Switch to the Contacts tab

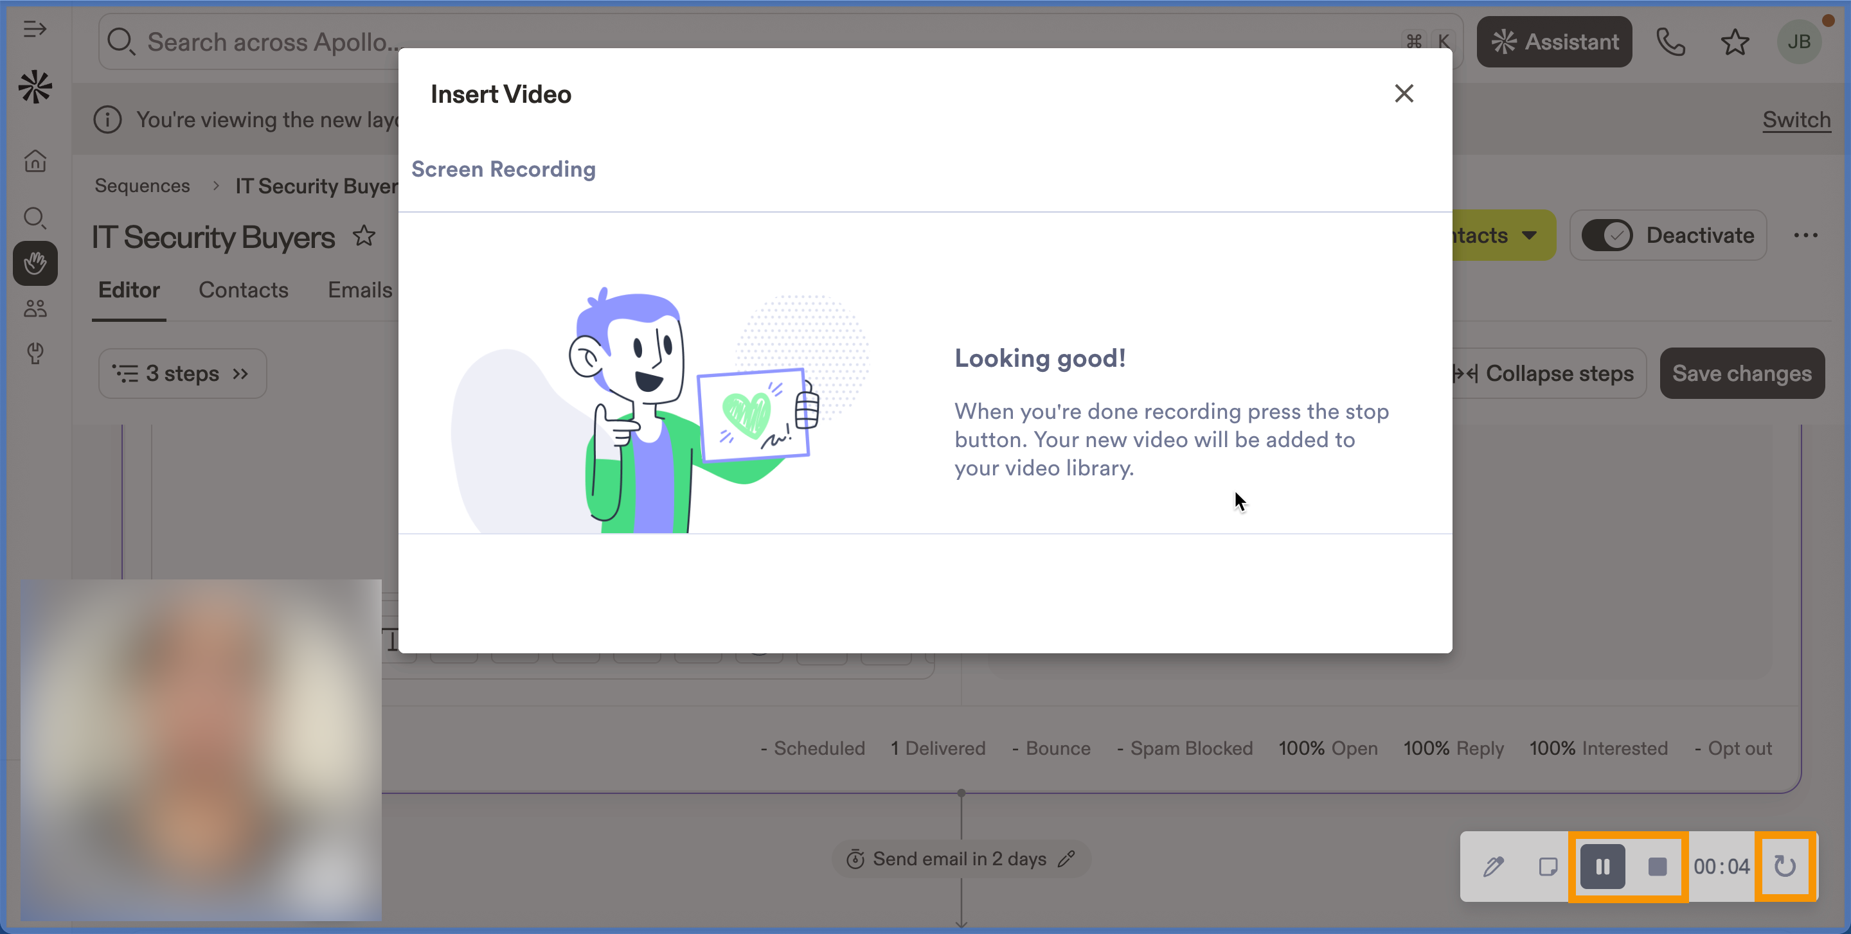[x=243, y=290]
